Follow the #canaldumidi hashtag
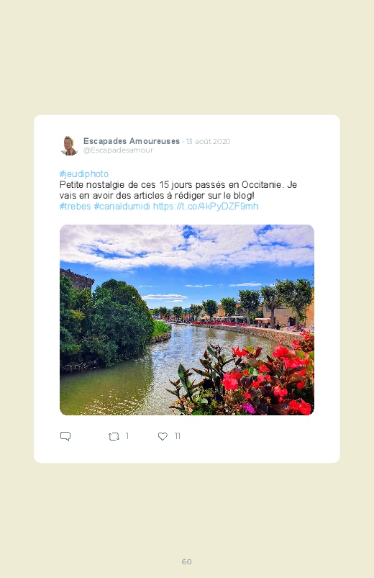This screenshot has width=374, height=578. point(122,206)
